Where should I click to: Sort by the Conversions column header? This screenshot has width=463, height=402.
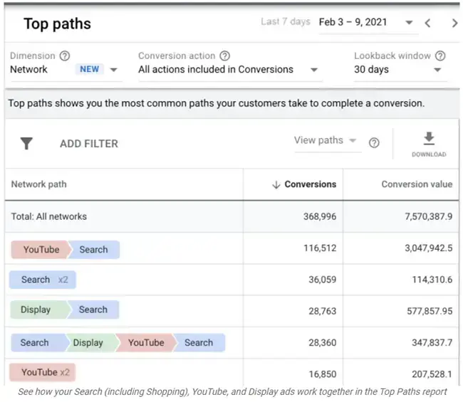[x=311, y=184]
